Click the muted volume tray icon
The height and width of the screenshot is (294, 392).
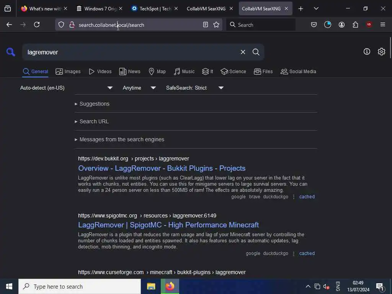tap(326, 286)
